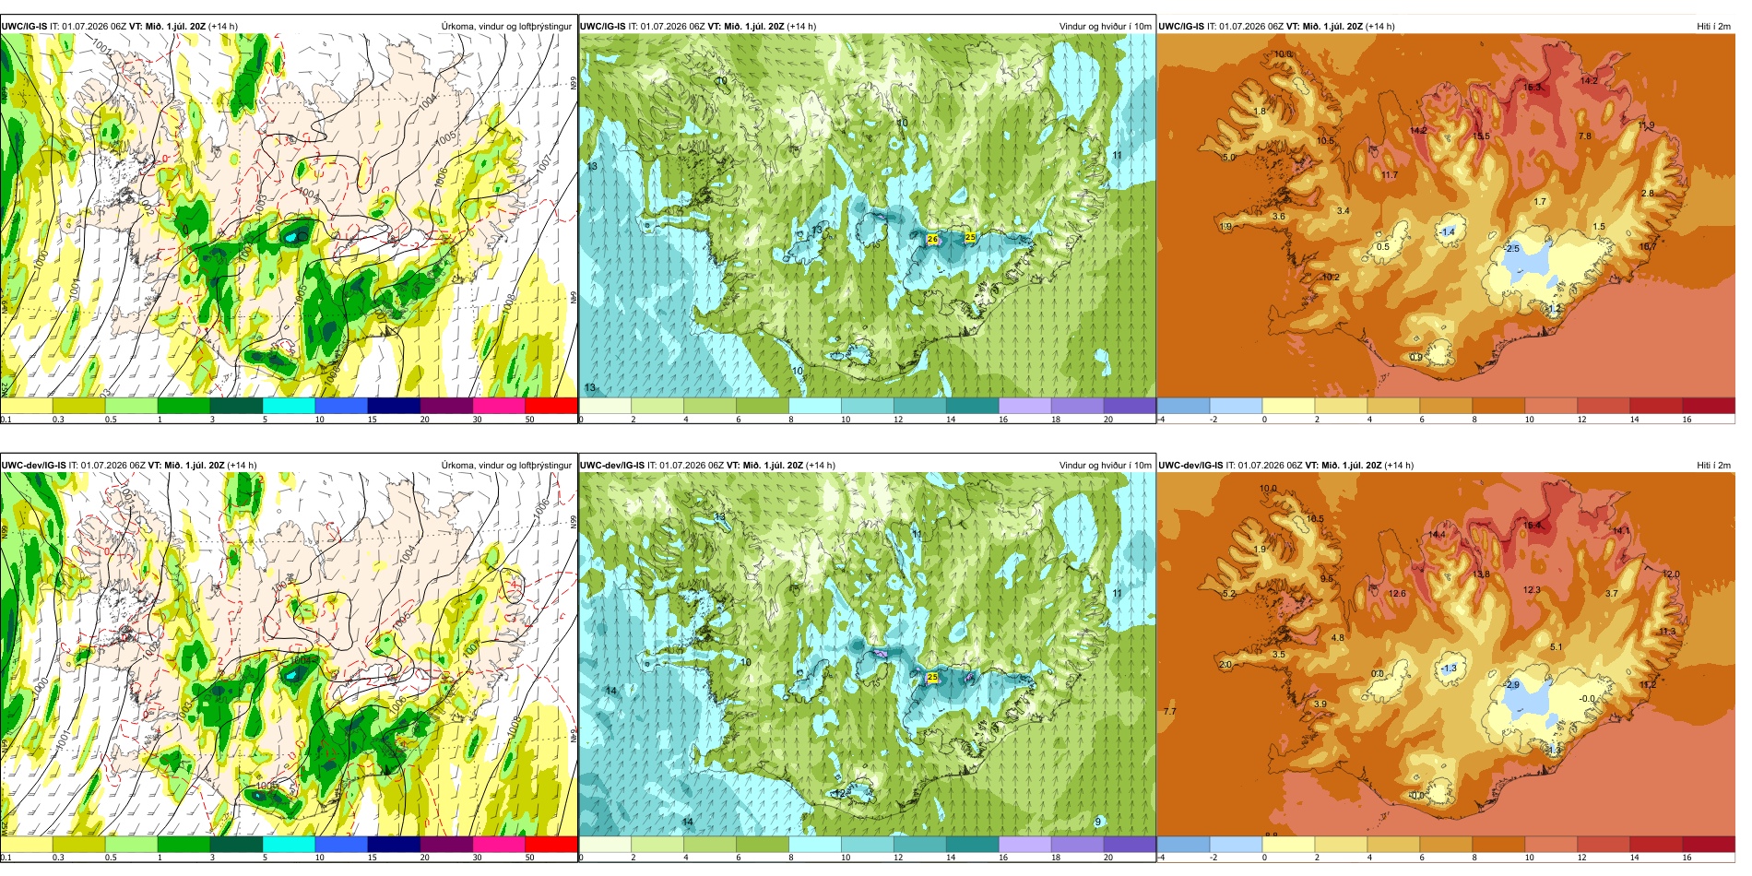Click the '5.1' temperature value in bottom temperature map
The height and width of the screenshot is (876, 1752).
coord(1557,647)
